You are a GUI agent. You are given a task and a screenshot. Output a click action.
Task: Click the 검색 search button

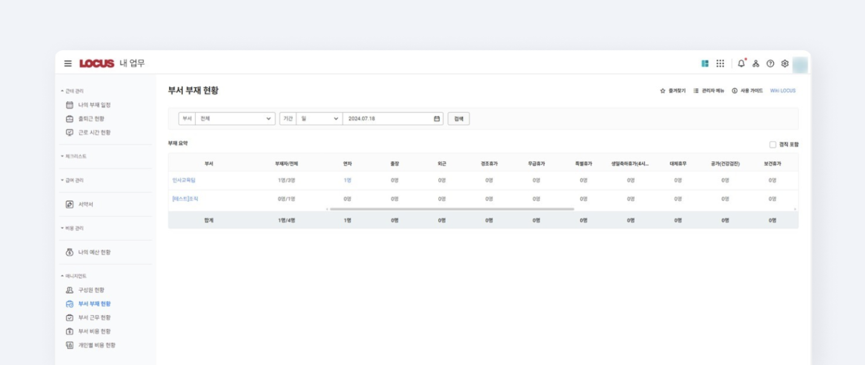click(x=458, y=119)
